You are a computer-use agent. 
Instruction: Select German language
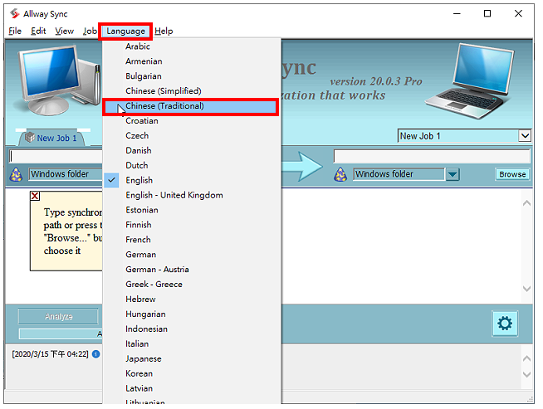click(x=192, y=255)
